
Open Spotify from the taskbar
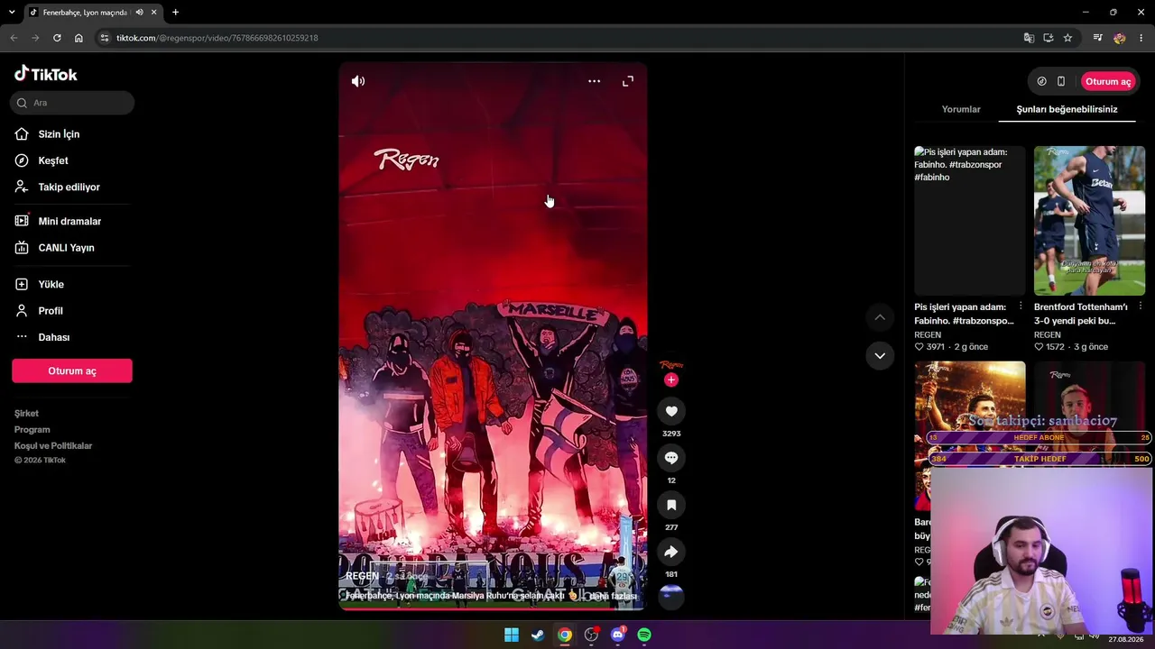(x=644, y=635)
